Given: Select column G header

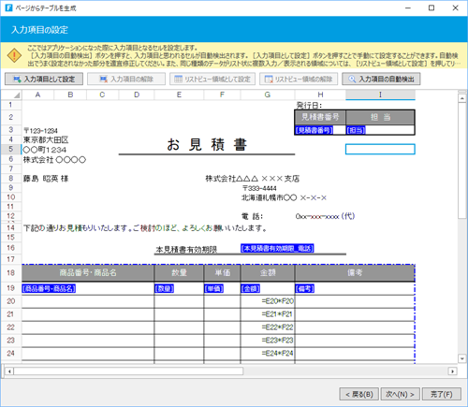Looking at the screenshot, I should click(x=268, y=94).
